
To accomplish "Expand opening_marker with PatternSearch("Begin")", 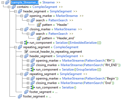I will click(x=28, y=78).
